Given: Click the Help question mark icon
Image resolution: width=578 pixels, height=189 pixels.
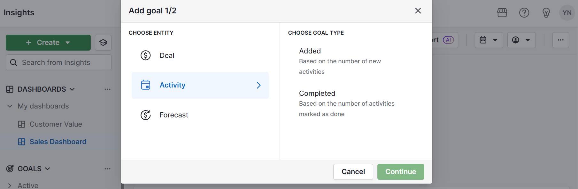Looking at the screenshot, I should pos(524,13).
